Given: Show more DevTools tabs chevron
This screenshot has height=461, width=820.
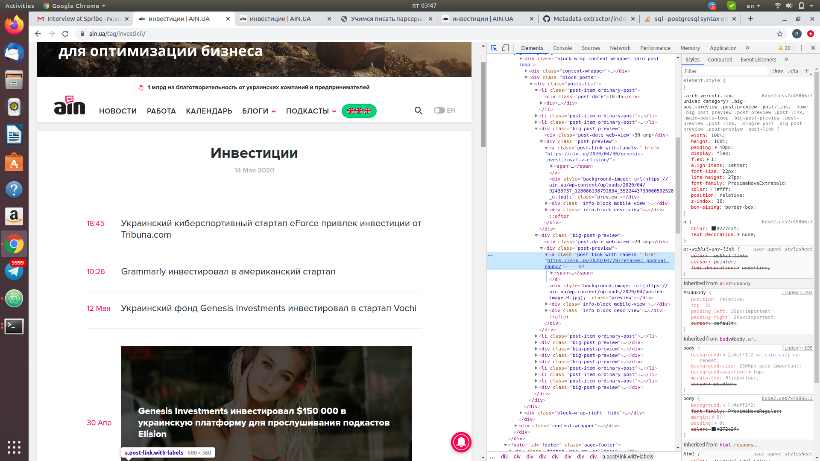Looking at the screenshot, I should [747, 48].
